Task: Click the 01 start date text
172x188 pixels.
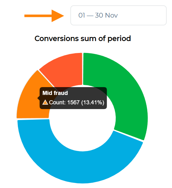Action: [x=82, y=15]
